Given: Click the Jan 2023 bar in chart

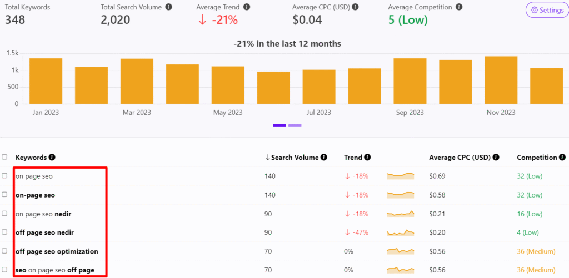Looking at the screenshot, I should click(x=46, y=81).
